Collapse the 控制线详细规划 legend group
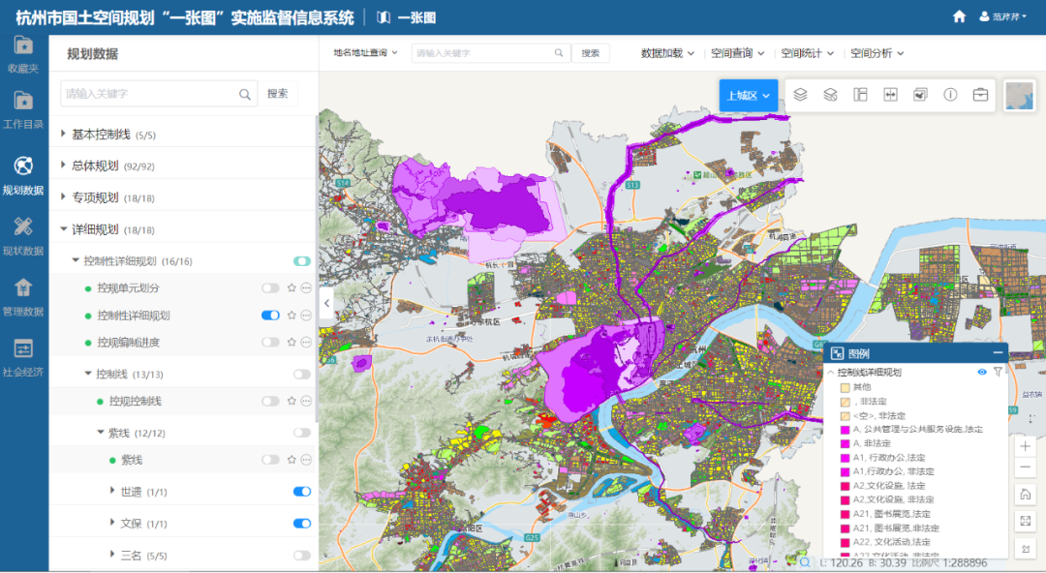1046x573 pixels. [x=831, y=373]
